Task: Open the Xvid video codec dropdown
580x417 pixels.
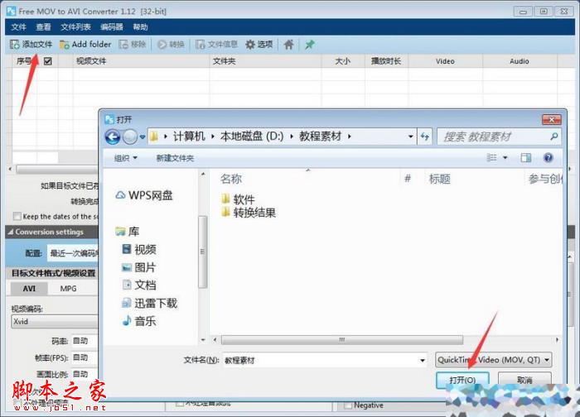Action: tap(55, 321)
